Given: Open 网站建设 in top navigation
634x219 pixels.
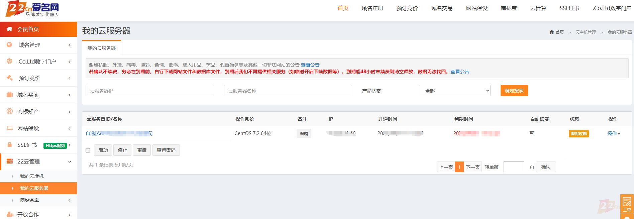Looking at the screenshot, I should [477, 8].
